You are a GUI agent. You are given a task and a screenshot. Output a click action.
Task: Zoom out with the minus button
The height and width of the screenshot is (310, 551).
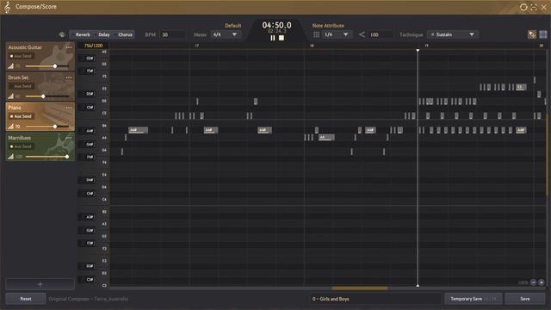click(x=534, y=282)
